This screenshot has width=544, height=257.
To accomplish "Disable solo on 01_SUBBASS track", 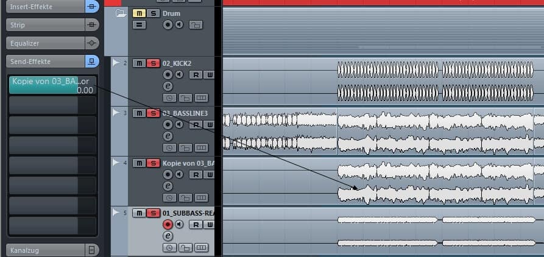I will [153, 213].
